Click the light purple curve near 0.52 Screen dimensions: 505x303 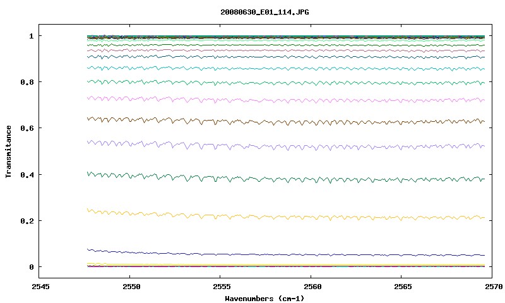(x=287, y=146)
